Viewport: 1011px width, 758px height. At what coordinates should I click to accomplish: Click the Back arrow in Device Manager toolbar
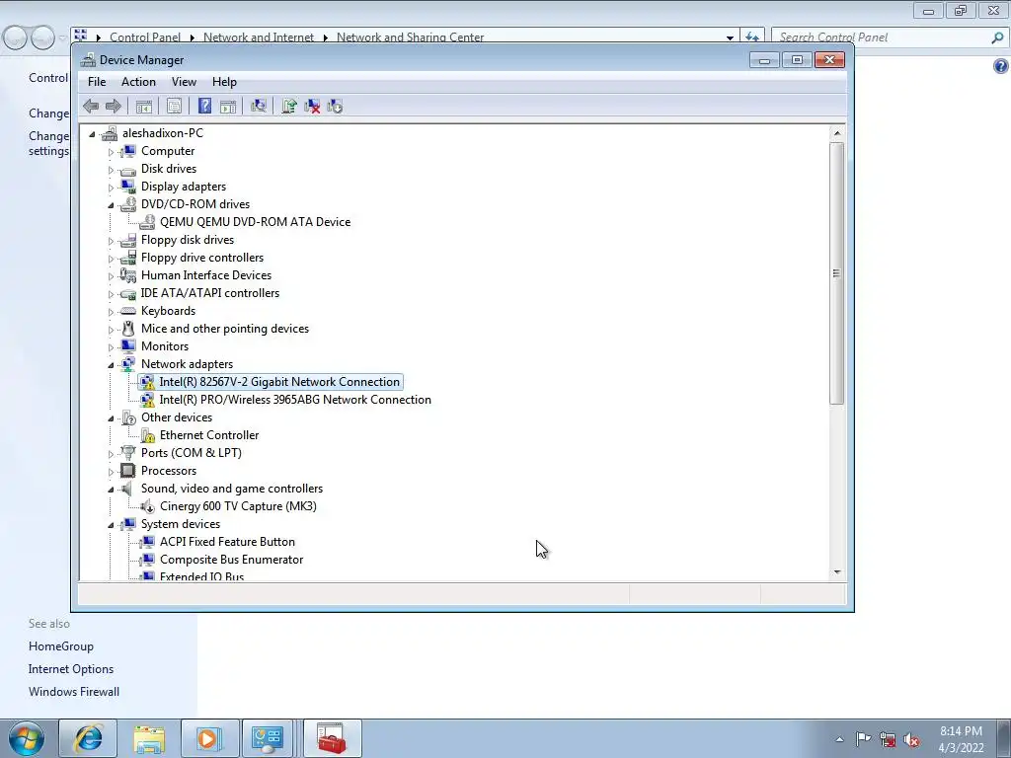tap(91, 106)
